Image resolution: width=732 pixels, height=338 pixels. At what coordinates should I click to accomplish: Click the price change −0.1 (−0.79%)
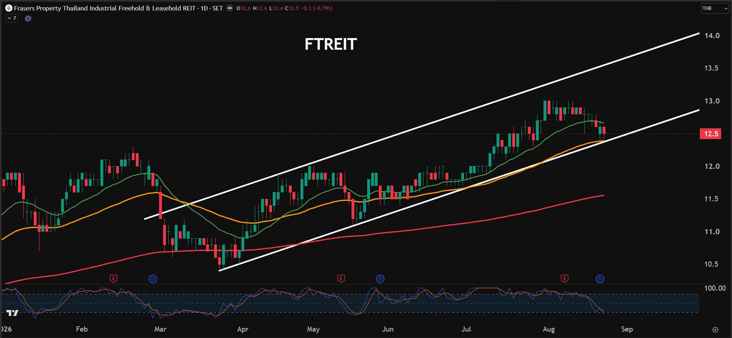[x=317, y=8]
